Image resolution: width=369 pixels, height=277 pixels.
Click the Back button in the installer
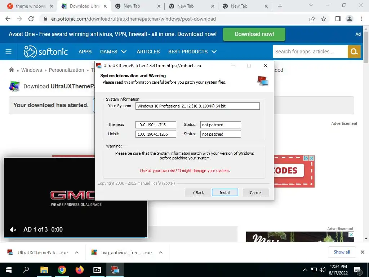[198, 193]
